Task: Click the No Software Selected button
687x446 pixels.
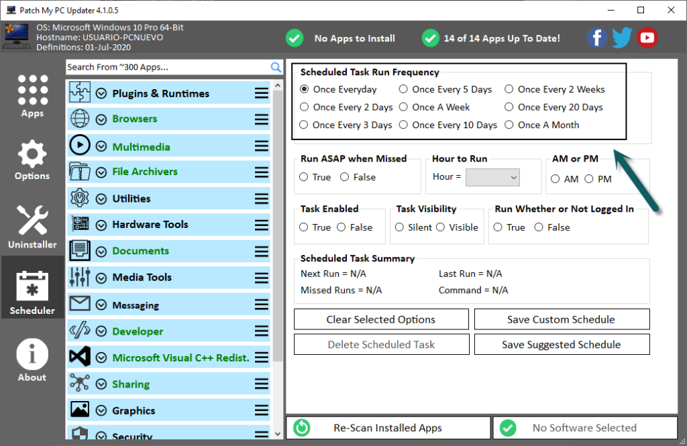Action: 585,428
